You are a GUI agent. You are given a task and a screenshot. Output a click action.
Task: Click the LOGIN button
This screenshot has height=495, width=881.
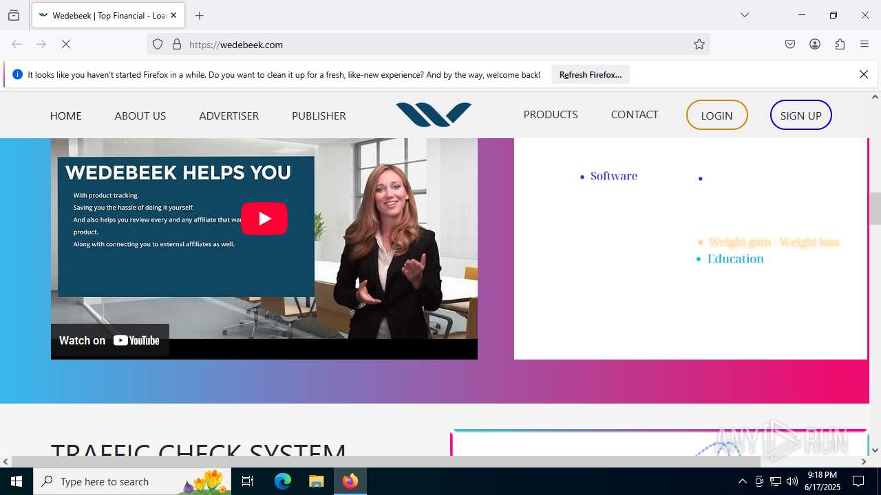tap(717, 115)
